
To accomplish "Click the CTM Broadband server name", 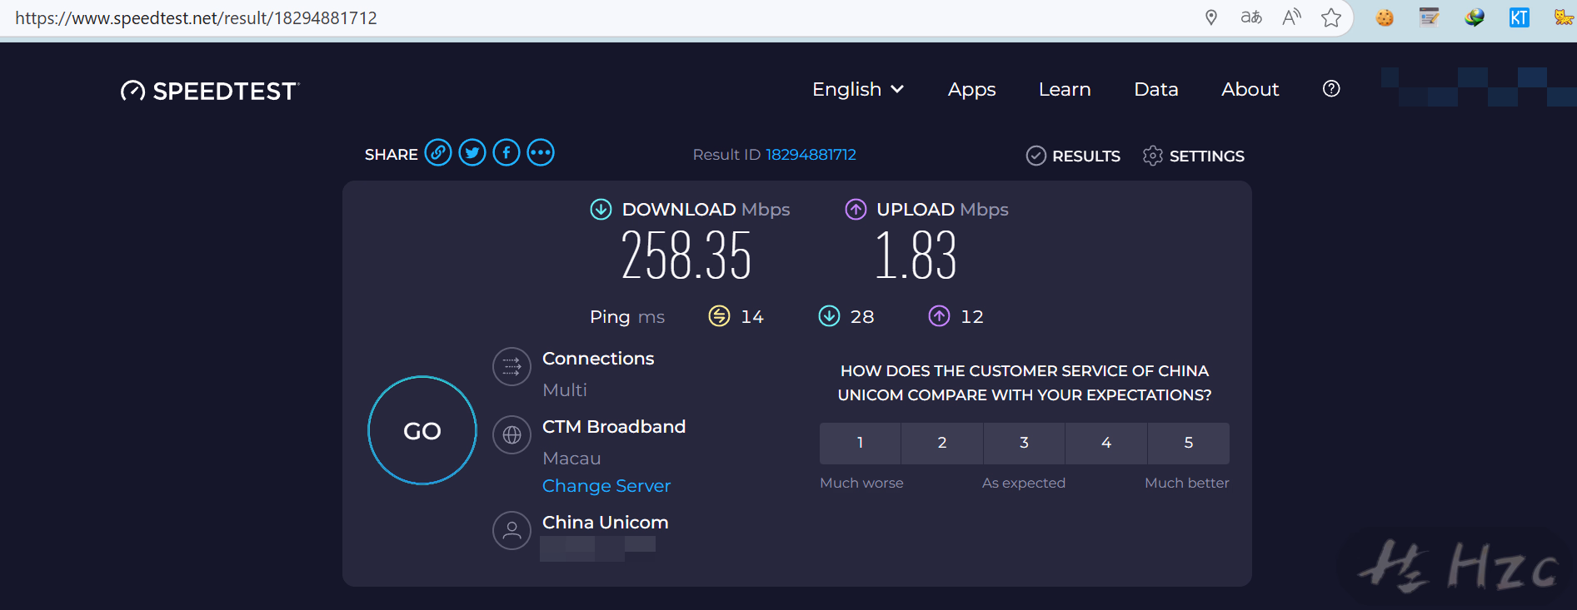I will pos(614,427).
